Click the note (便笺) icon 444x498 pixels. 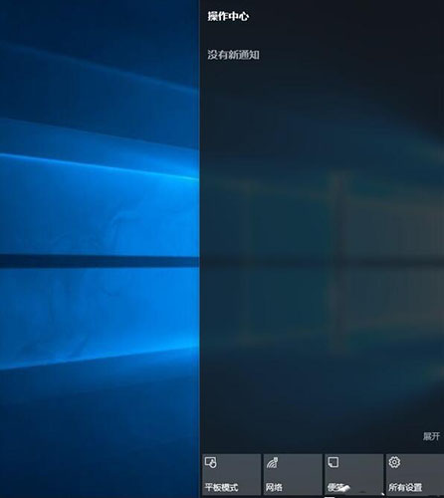tap(333, 462)
